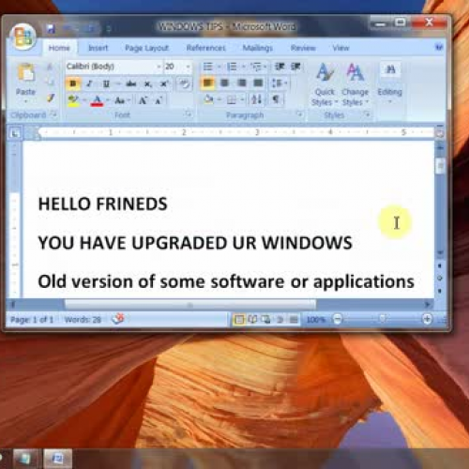Toggle Underline formatting

point(106,83)
